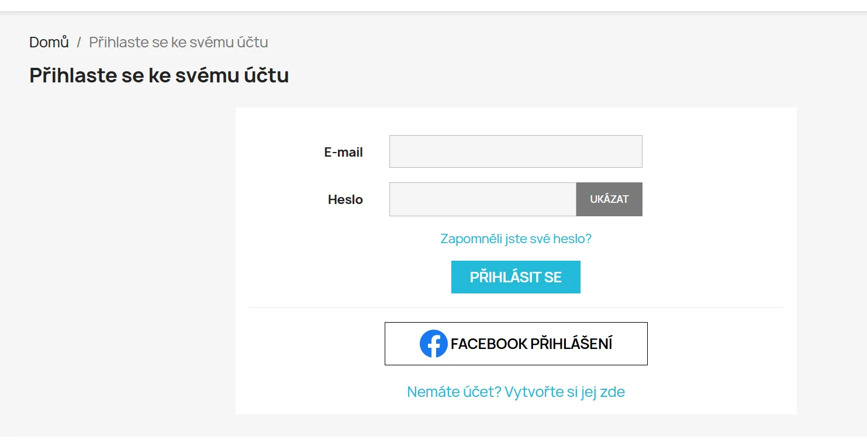The height and width of the screenshot is (446, 867).
Task: Click the blue Facebook logo icon
Action: click(x=433, y=344)
